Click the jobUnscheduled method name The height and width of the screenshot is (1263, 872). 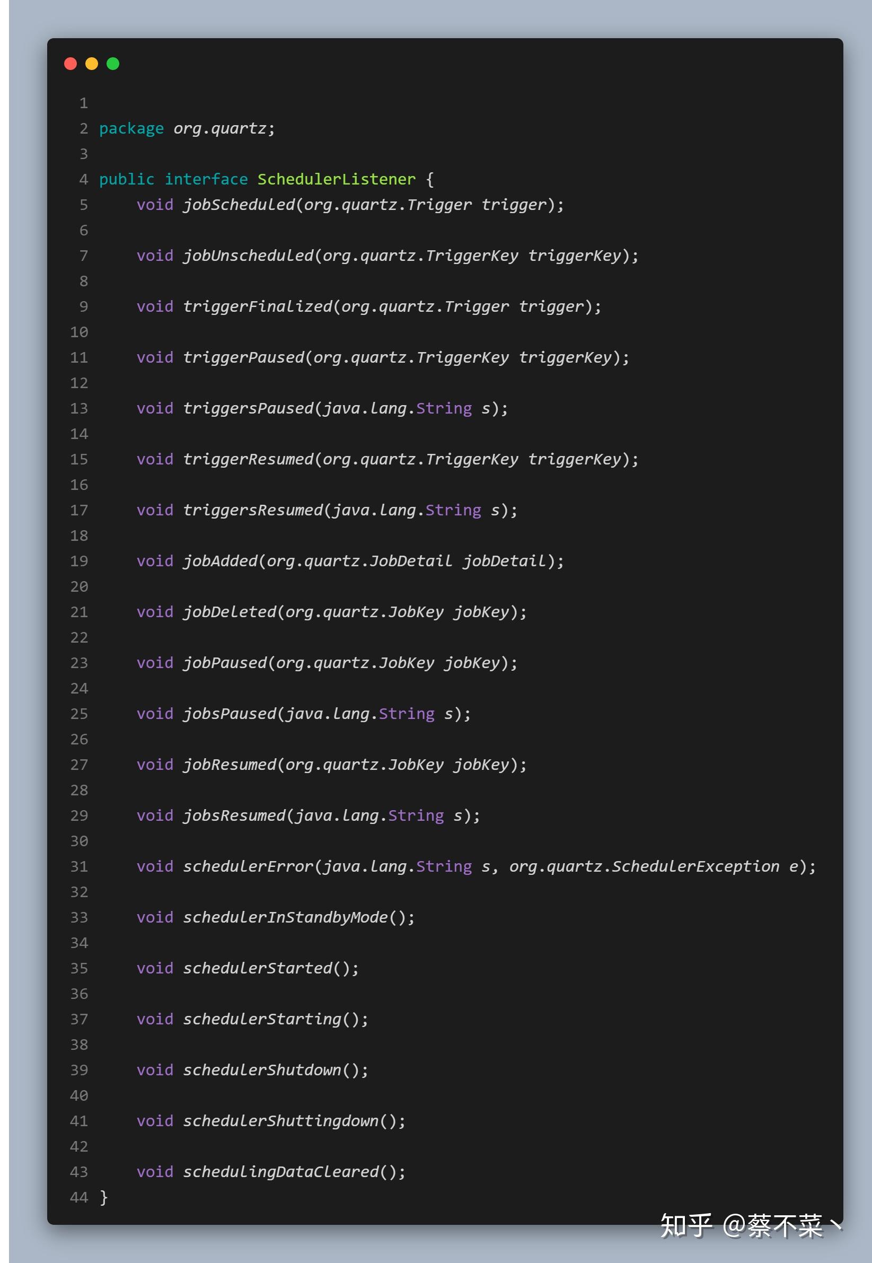tap(248, 256)
